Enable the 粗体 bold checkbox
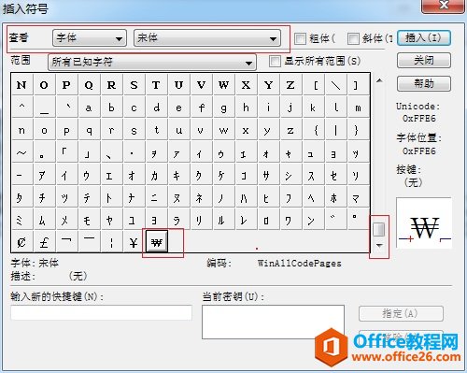This screenshot has height=373, width=467. 300,38
